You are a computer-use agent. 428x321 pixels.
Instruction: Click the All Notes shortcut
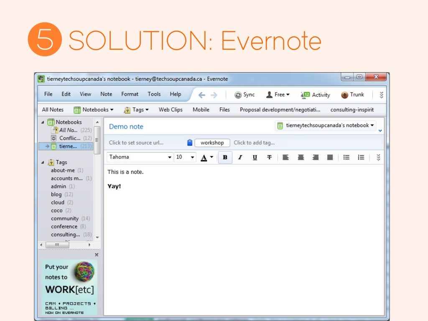pos(53,110)
